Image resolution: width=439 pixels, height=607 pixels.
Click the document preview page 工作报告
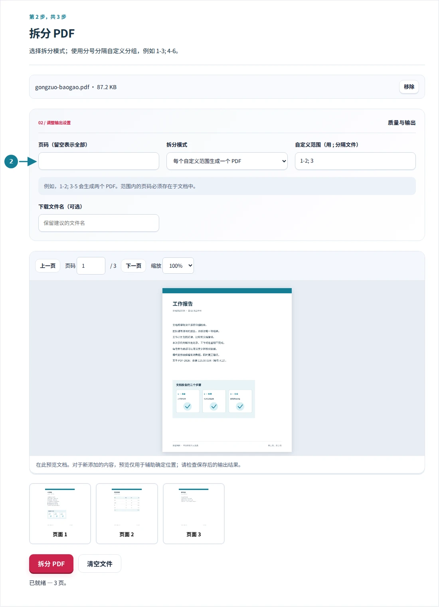tap(227, 370)
